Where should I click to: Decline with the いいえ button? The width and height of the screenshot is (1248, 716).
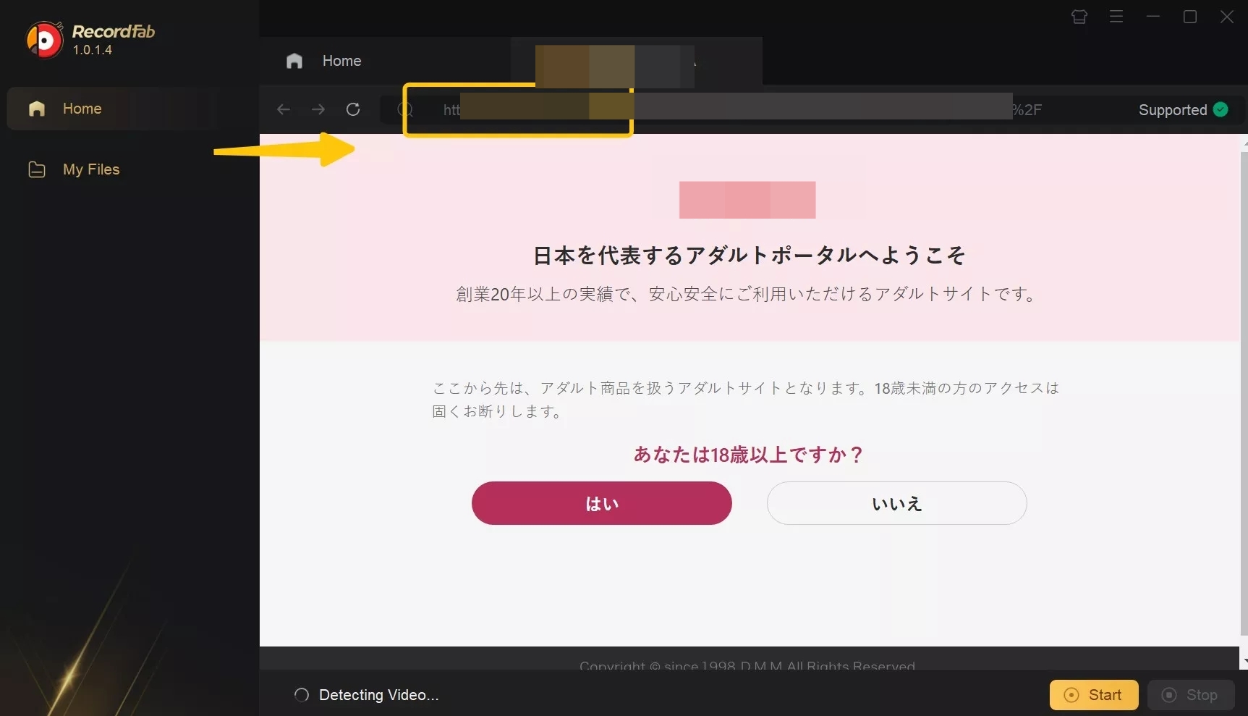[x=897, y=503]
